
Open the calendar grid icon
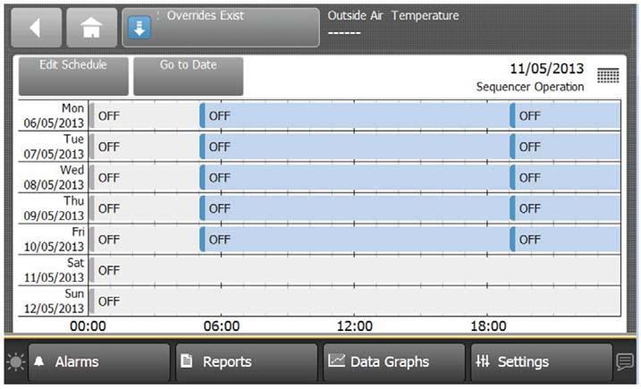click(608, 76)
